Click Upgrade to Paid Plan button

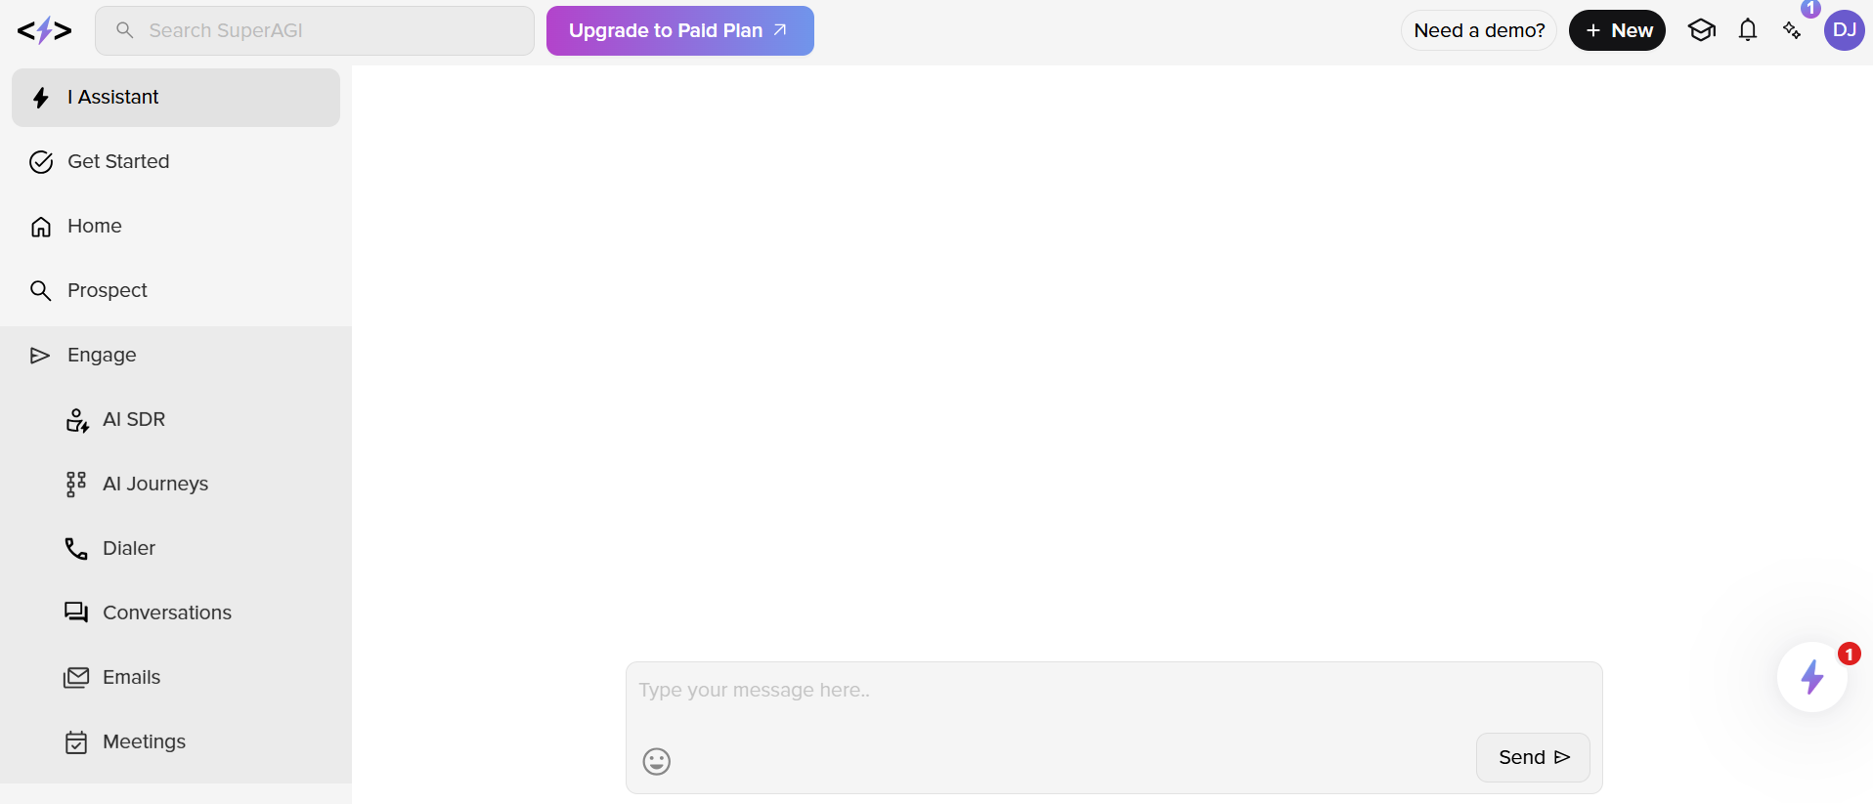[x=680, y=30]
